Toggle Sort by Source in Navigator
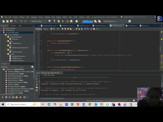 28,97
